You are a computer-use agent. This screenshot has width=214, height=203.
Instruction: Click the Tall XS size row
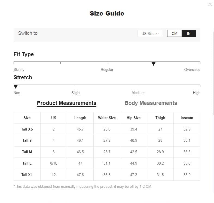click(27, 129)
